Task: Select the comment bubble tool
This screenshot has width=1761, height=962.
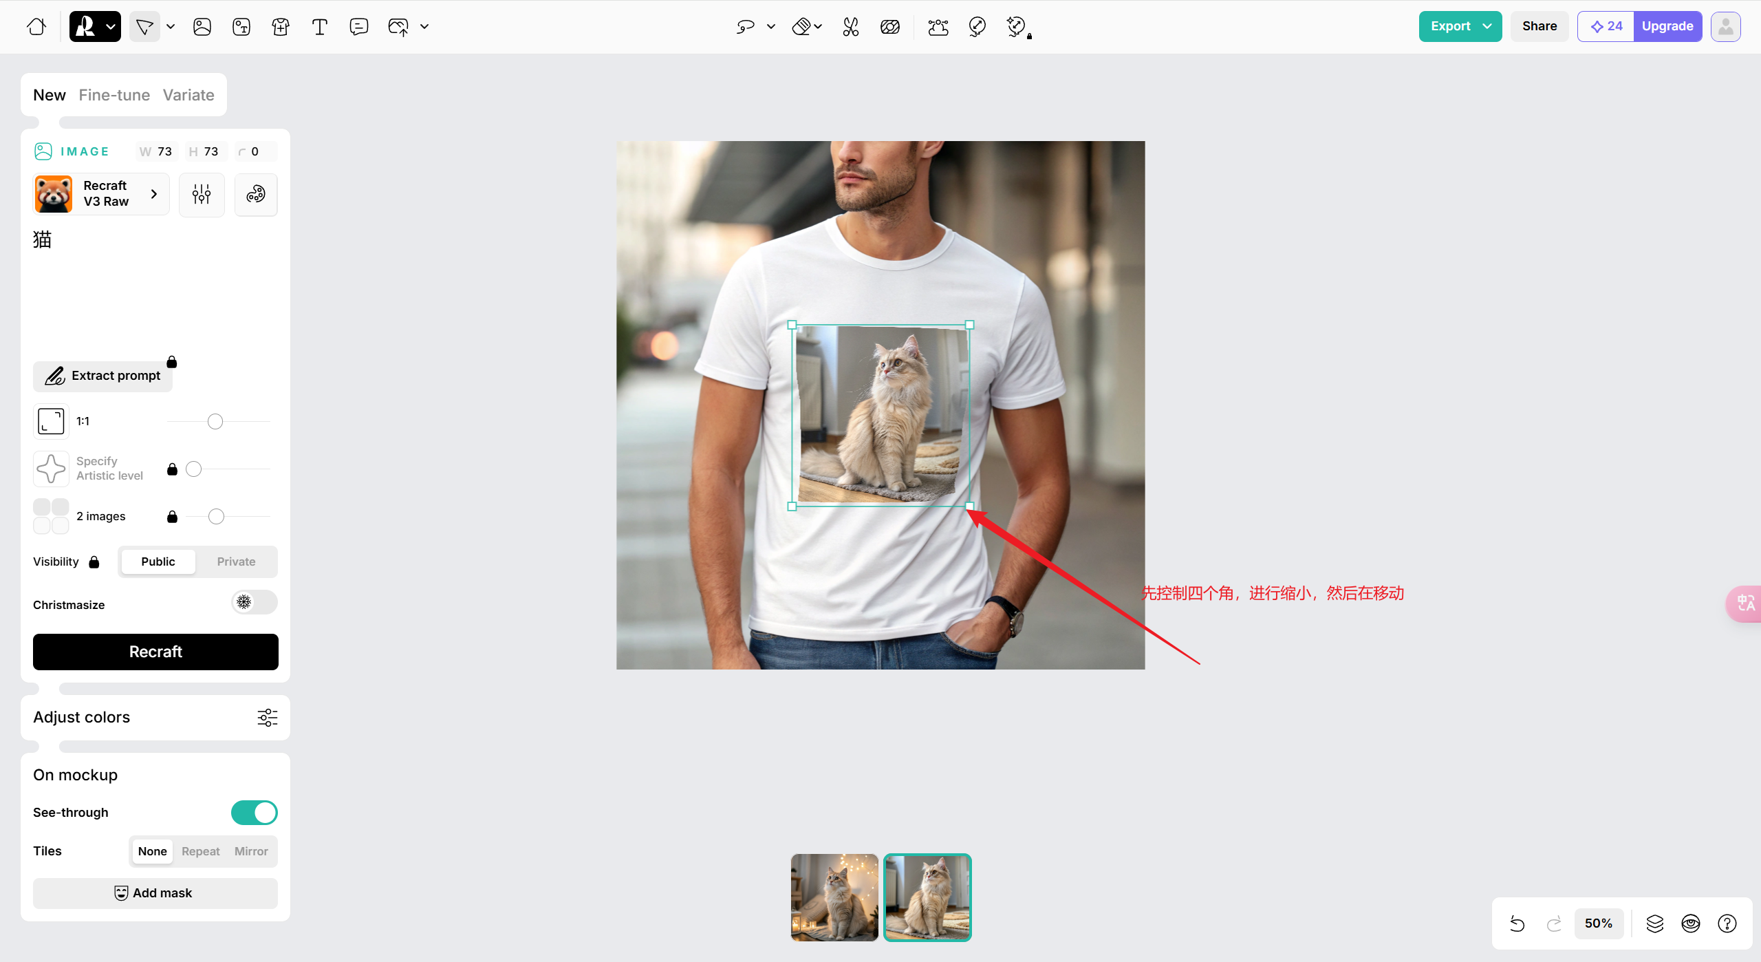Action: pyautogui.click(x=358, y=26)
